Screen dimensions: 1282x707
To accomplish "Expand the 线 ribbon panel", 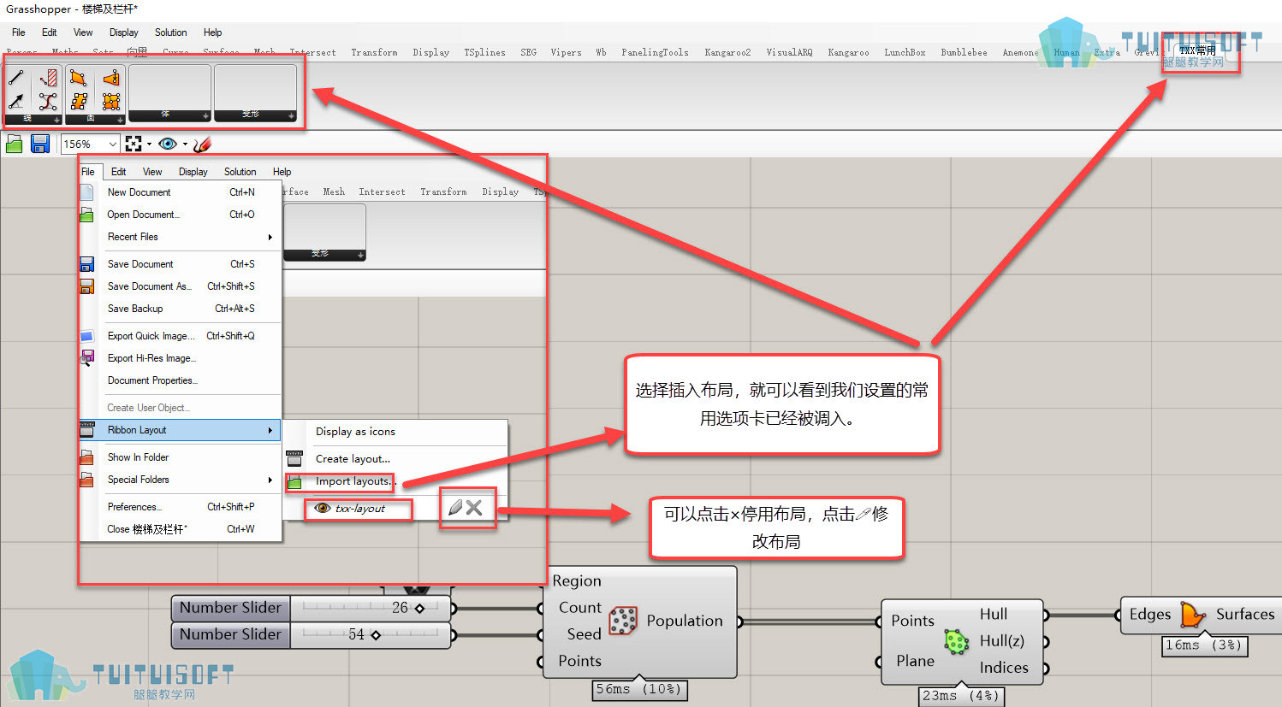I will coord(56,118).
